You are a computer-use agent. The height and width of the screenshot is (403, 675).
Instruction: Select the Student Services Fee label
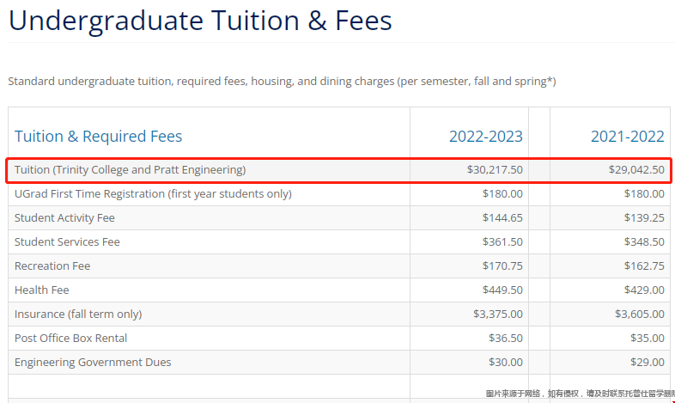point(67,241)
